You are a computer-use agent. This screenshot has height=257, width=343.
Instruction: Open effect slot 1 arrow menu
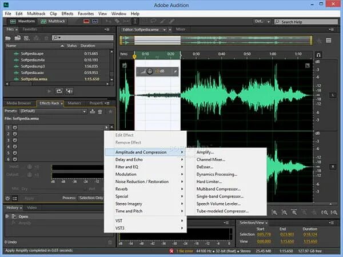(x=106, y=127)
